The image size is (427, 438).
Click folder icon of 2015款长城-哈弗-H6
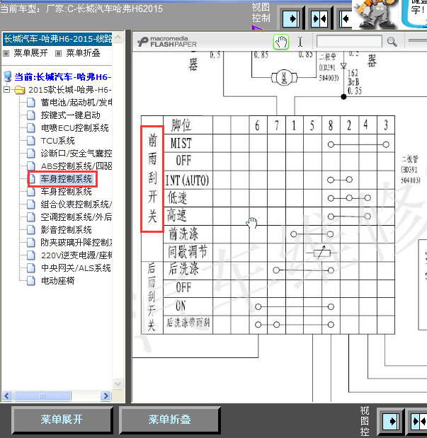pyautogui.click(x=19, y=90)
